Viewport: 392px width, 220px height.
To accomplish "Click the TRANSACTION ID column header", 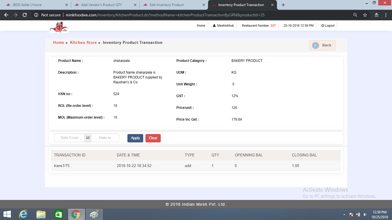I will [70, 155].
